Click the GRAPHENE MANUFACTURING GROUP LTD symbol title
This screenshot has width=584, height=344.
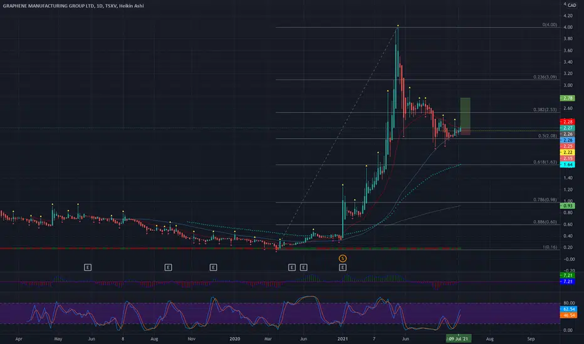coord(48,6)
